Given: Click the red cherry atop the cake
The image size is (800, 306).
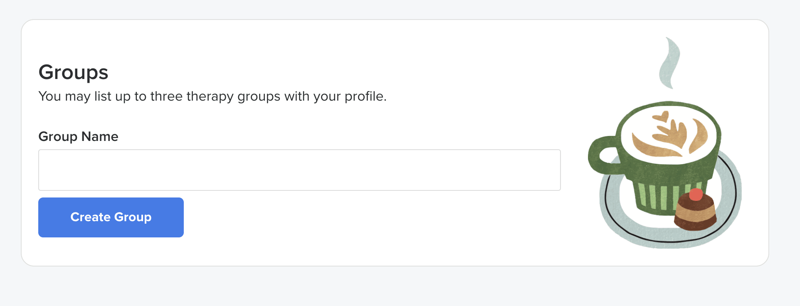Looking at the screenshot, I should 696,195.
